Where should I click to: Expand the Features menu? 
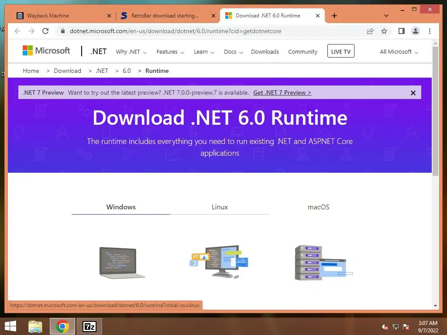tap(170, 52)
